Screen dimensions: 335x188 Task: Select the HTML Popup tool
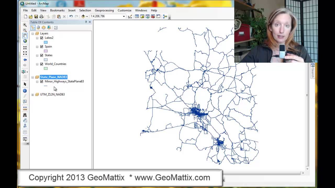tap(25, 102)
